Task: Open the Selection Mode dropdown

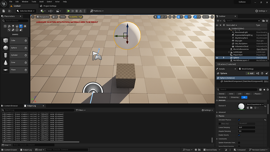Action: point(26,11)
